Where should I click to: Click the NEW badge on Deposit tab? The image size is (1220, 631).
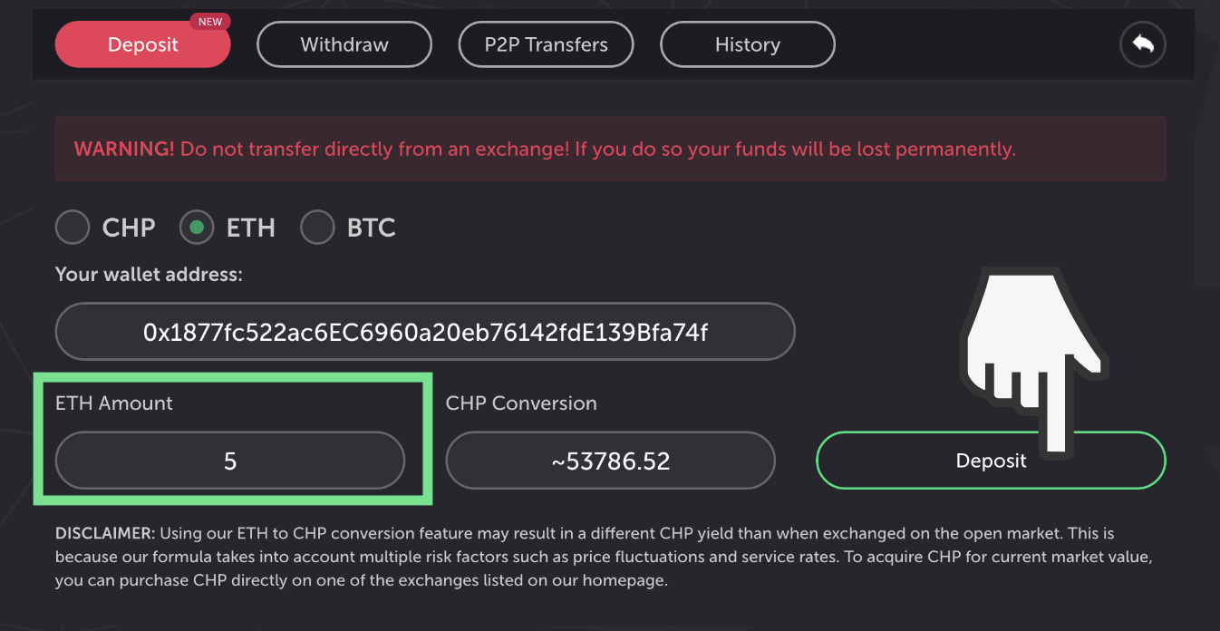210,21
